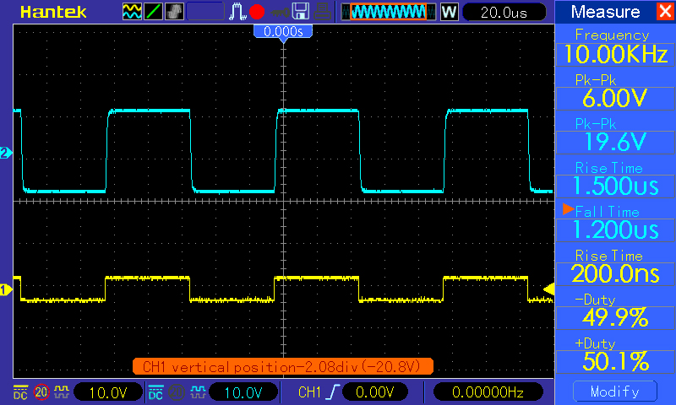Image resolution: width=676 pixels, height=405 pixels.
Task: Toggle CH2 20MHz bandwidth limit icon
Action: 177,391
